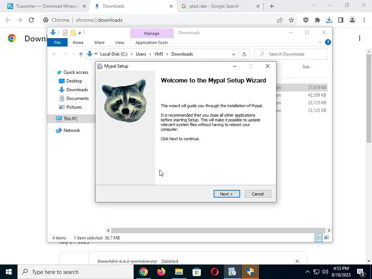Open View ribbon tab in Explorer

[120, 43]
